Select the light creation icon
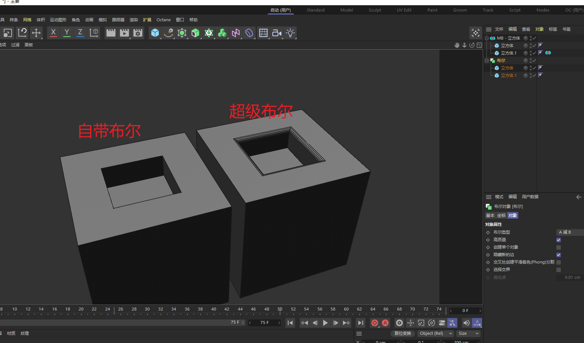The image size is (584, 343). tap(290, 33)
